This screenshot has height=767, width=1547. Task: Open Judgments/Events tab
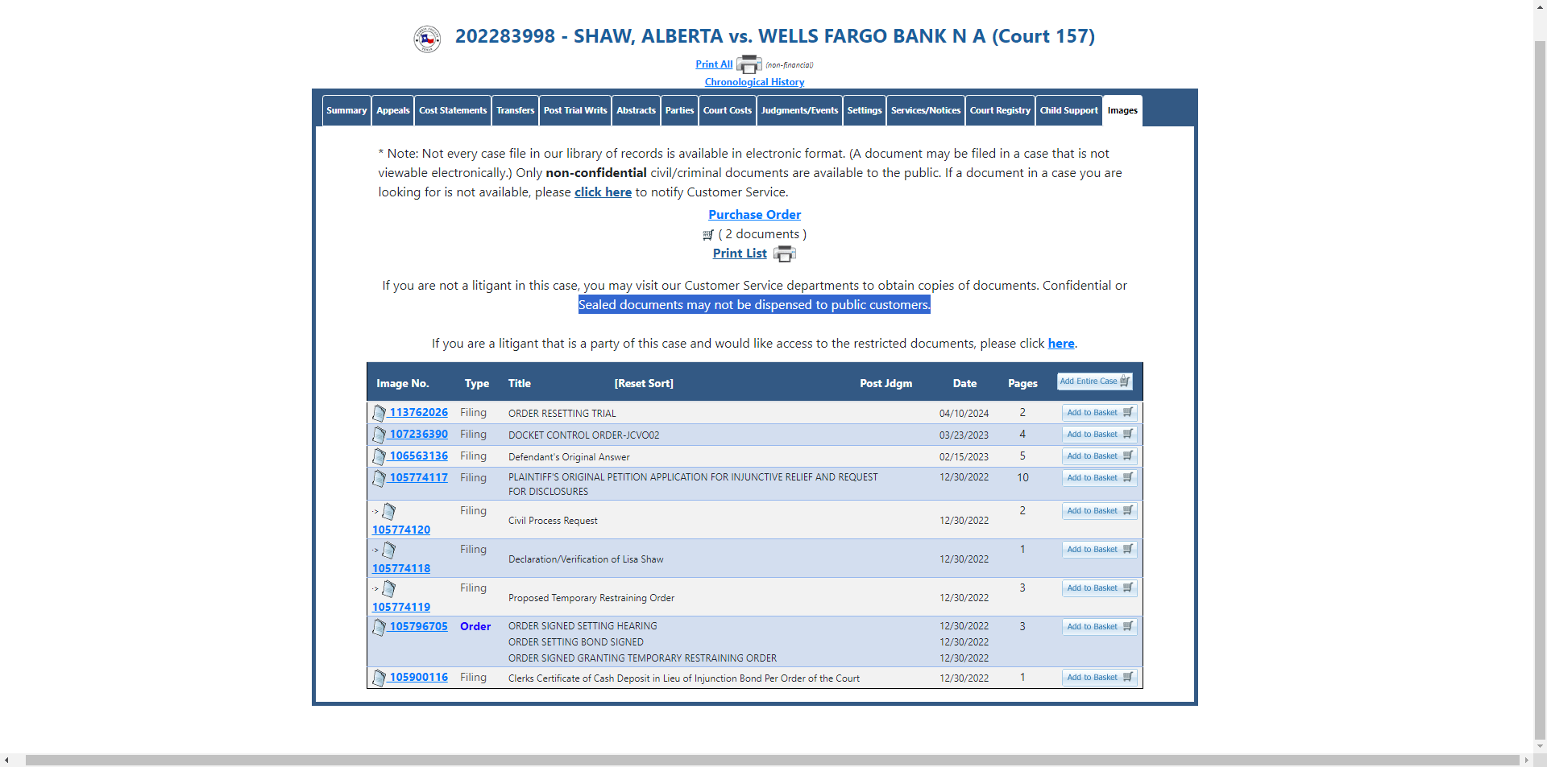click(800, 110)
